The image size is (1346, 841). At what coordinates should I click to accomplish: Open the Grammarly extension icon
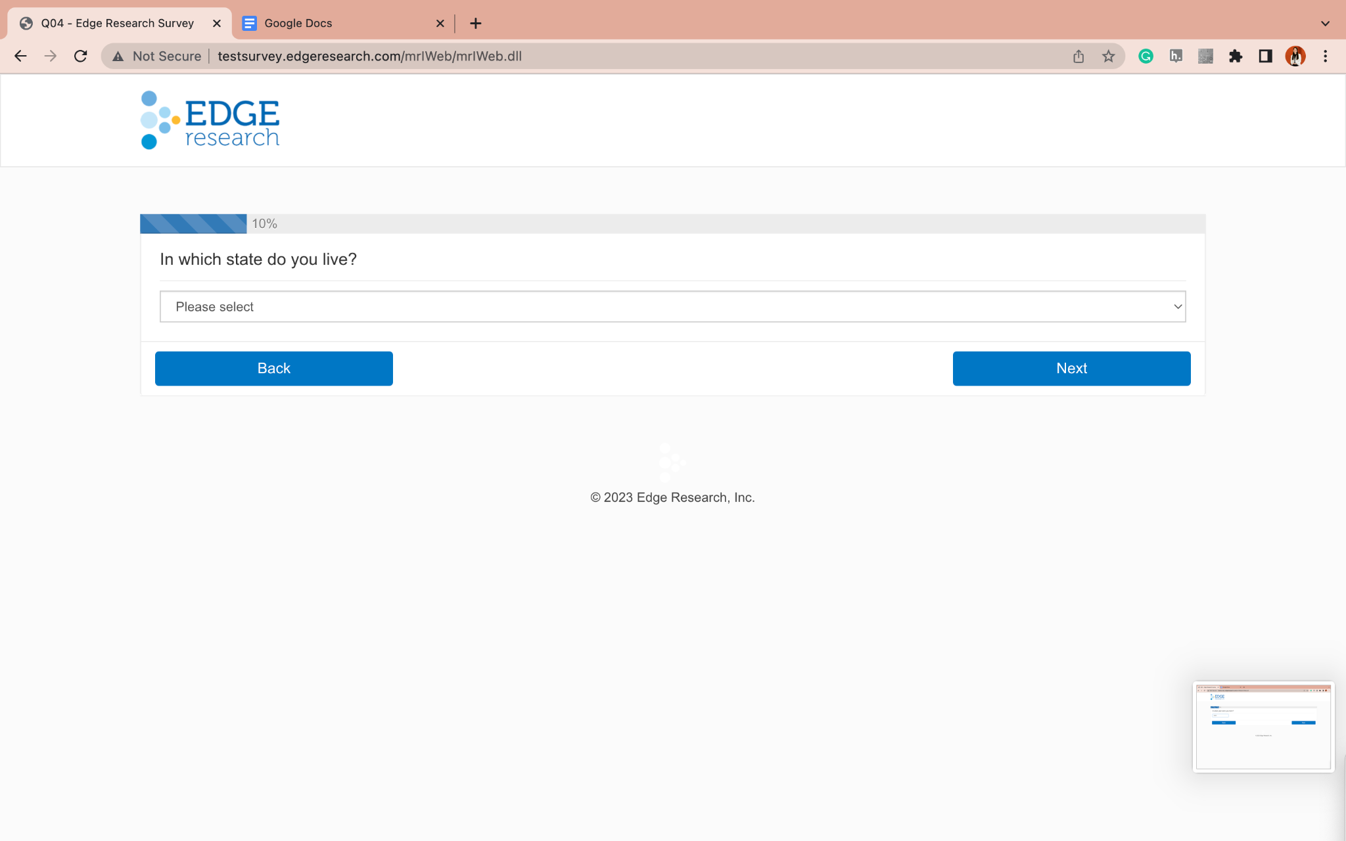[x=1146, y=57]
